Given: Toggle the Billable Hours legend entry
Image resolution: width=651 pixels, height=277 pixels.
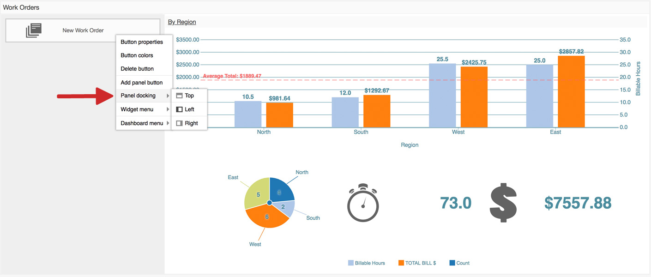Looking at the screenshot, I should [367, 263].
